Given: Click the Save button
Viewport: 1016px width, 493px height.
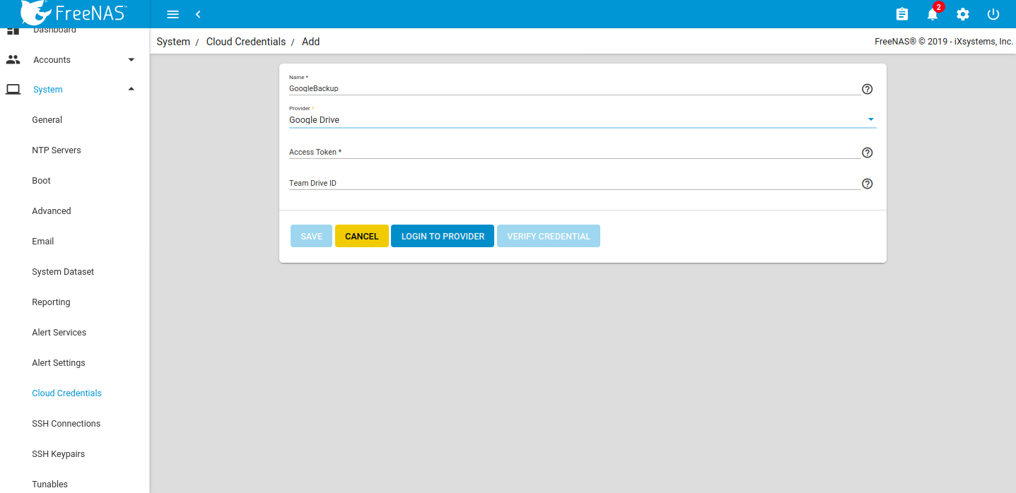Looking at the screenshot, I should [311, 236].
